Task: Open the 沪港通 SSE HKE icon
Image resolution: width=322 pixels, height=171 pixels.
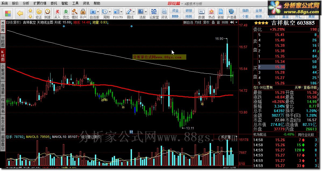Action: (231, 12)
